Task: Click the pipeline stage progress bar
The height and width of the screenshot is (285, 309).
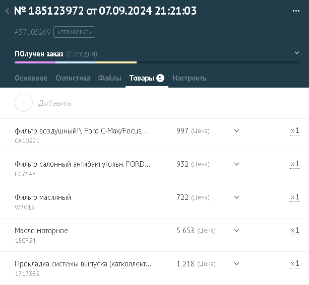Action: pos(157,62)
